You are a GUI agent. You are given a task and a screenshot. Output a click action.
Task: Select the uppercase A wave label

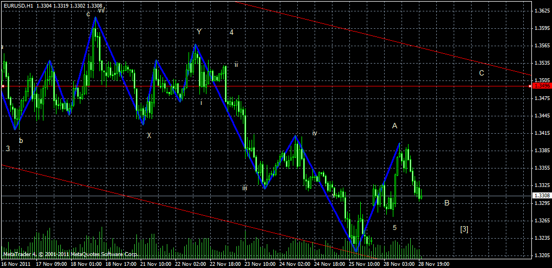click(394, 126)
